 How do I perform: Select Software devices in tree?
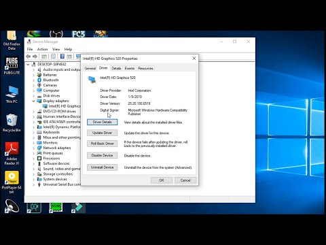[x=56, y=163]
